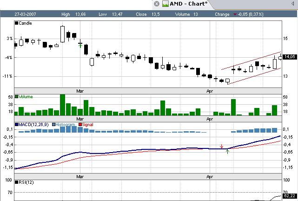Click the black RSI(12) legend swatch
The height and width of the screenshot is (201, 298).
pyautogui.click(x=17, y=182)
